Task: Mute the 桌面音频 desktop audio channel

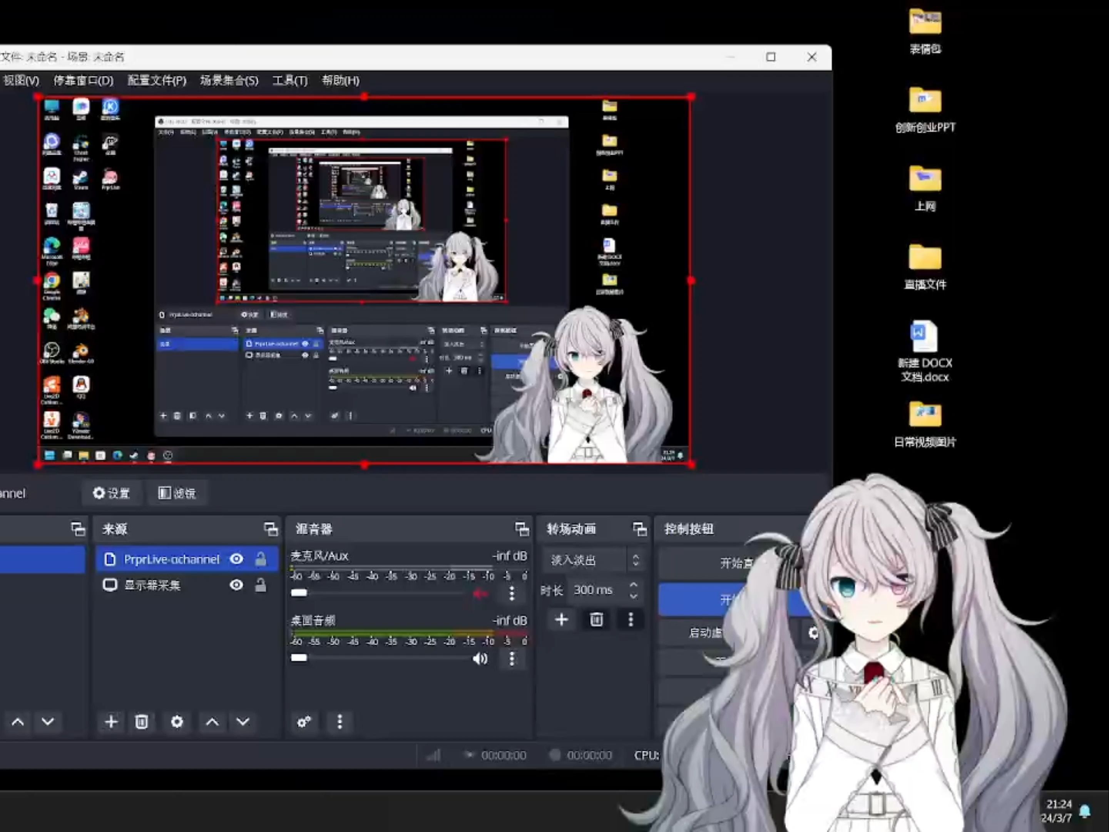Action: click(480, 658)
